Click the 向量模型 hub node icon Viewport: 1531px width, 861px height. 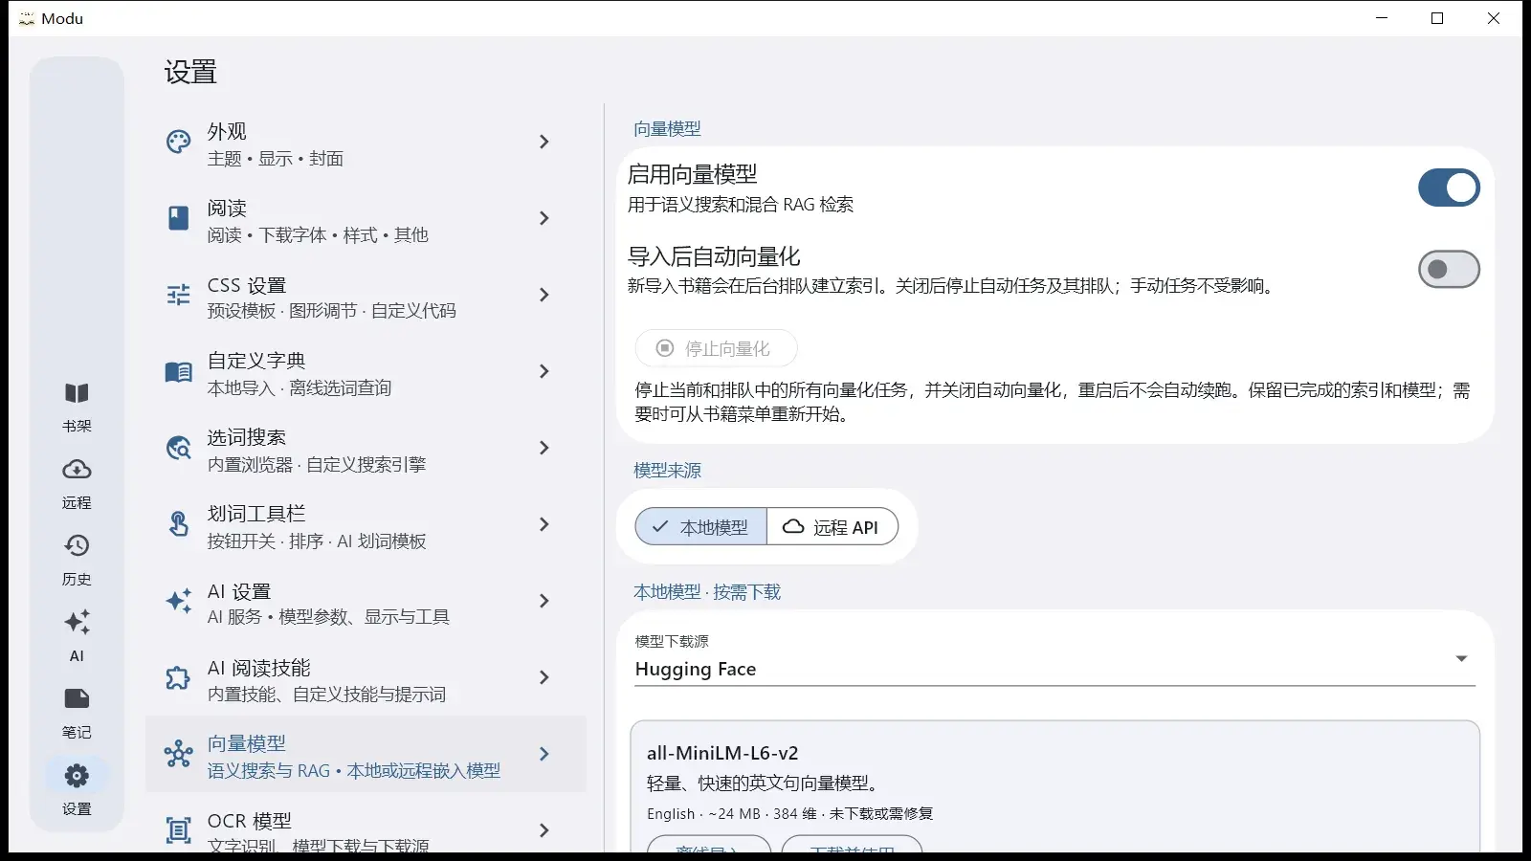pyautogui.click(x=179, y=754)
